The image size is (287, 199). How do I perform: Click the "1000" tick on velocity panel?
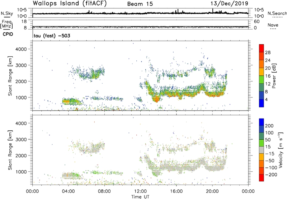(x=21, y=172)
